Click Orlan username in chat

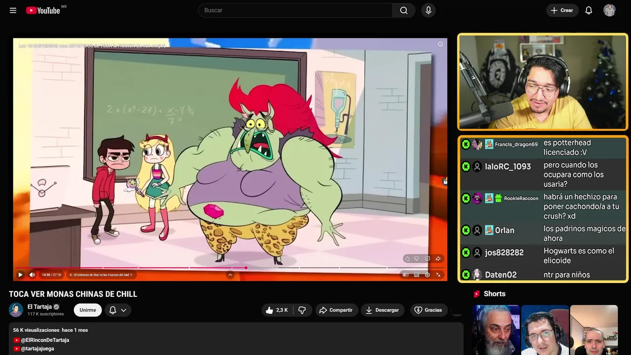505,230
